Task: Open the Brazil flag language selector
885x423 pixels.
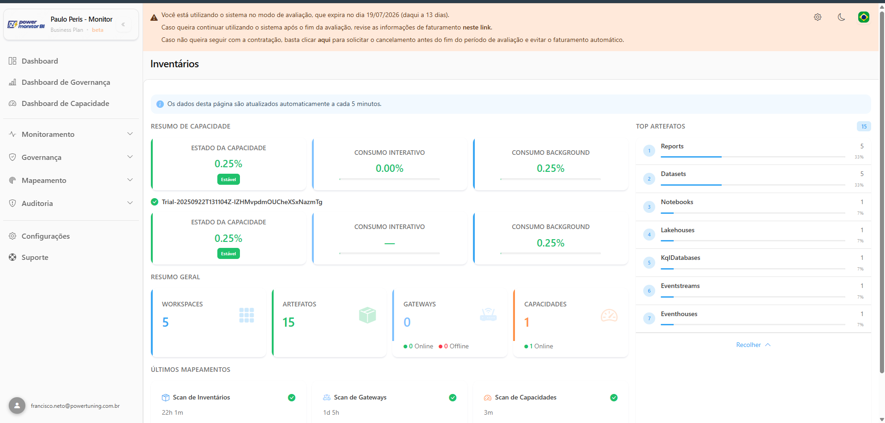Action: [x=864, y=17]
